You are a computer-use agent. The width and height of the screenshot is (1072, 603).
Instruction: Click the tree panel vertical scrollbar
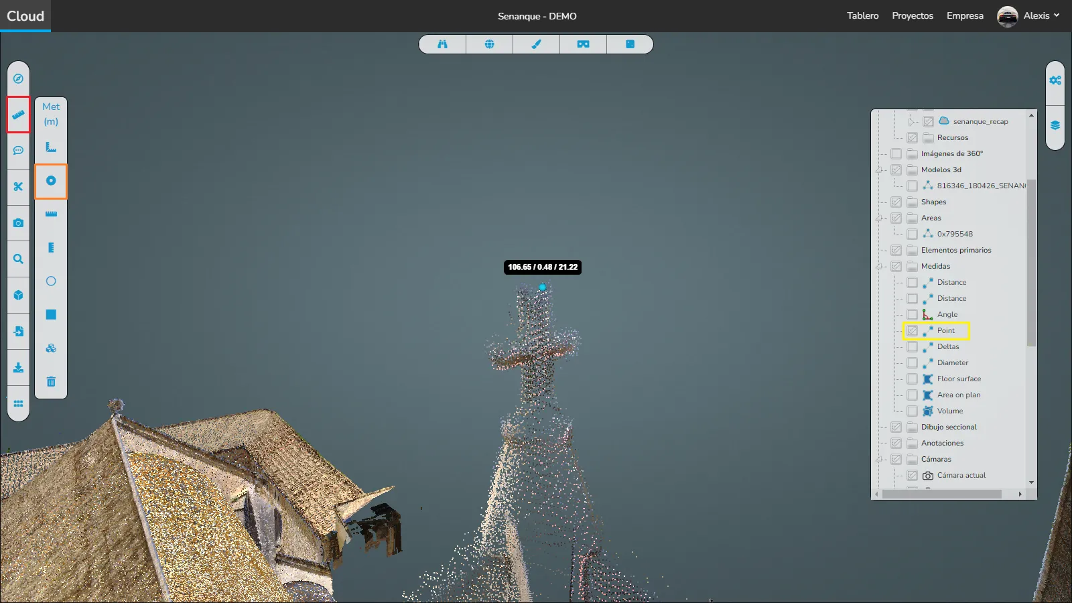[x=1031, y=263]
